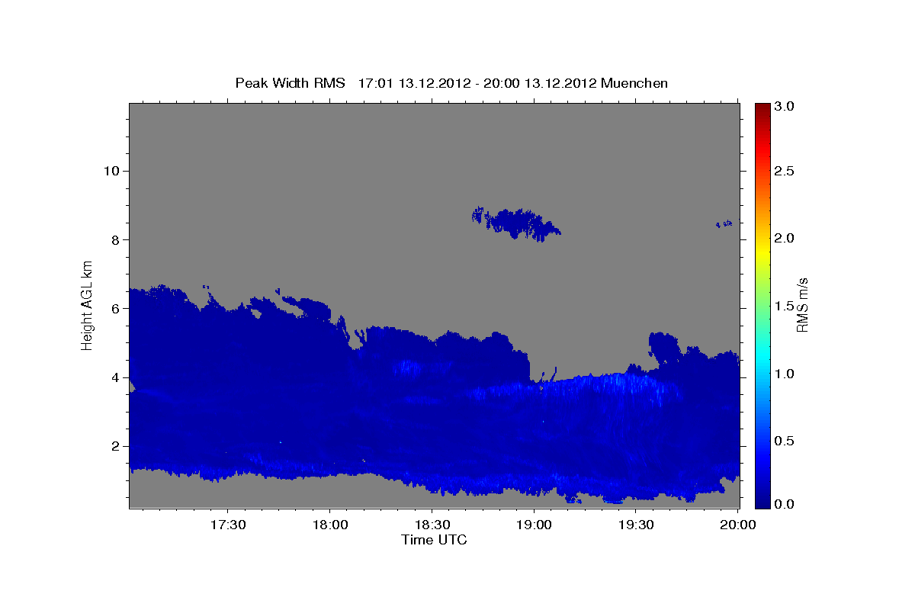
Task: Click the colorbar value 1.5
Action: 785,306
